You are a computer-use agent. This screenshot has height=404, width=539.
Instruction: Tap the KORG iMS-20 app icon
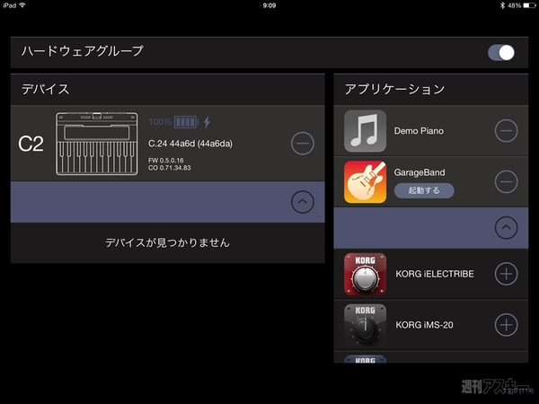(x=365, y=325)
